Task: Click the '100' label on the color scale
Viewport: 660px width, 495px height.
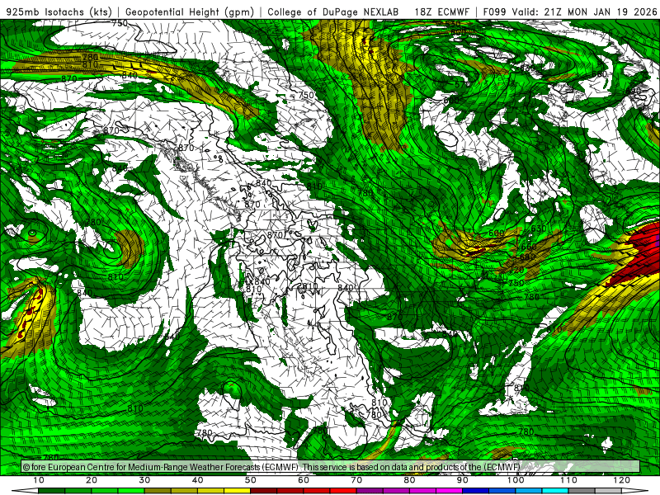Action: (516, 480)
